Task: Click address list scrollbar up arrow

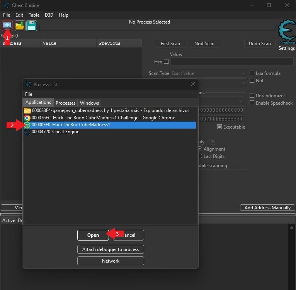Action: [x=292, y=227]
